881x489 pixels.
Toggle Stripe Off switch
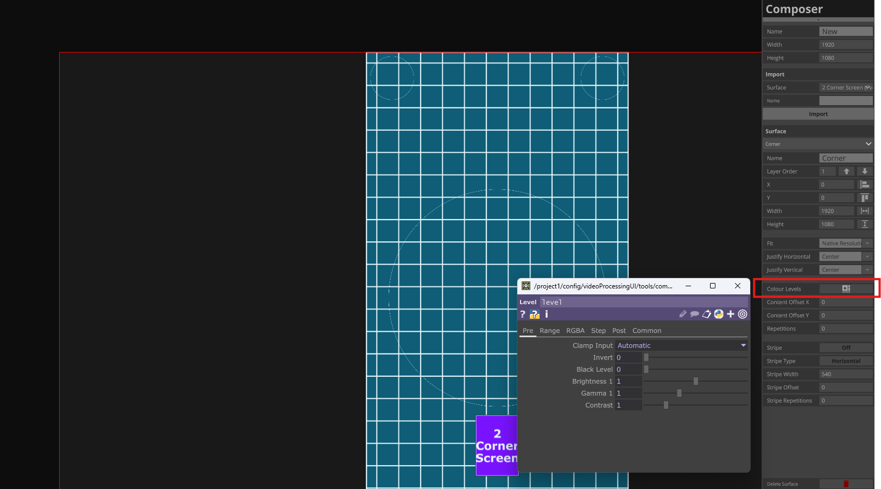click(x=846, y=348)
